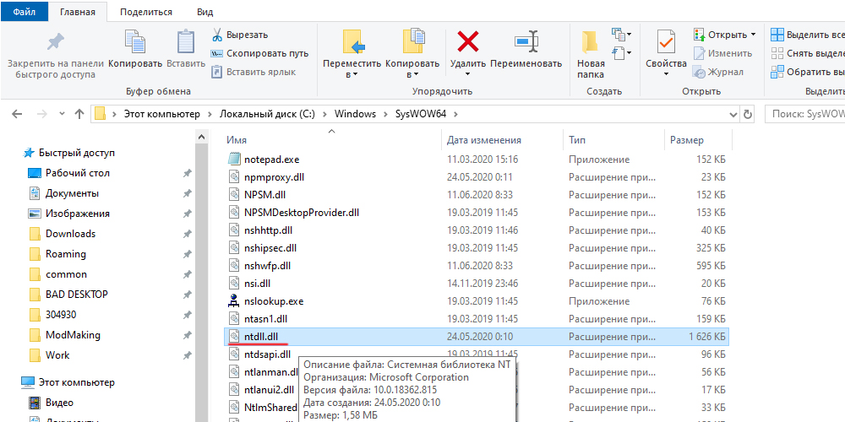Open the File (Файл) menu tab
This screenshot has width=845, height=422.
click(24, 13)
